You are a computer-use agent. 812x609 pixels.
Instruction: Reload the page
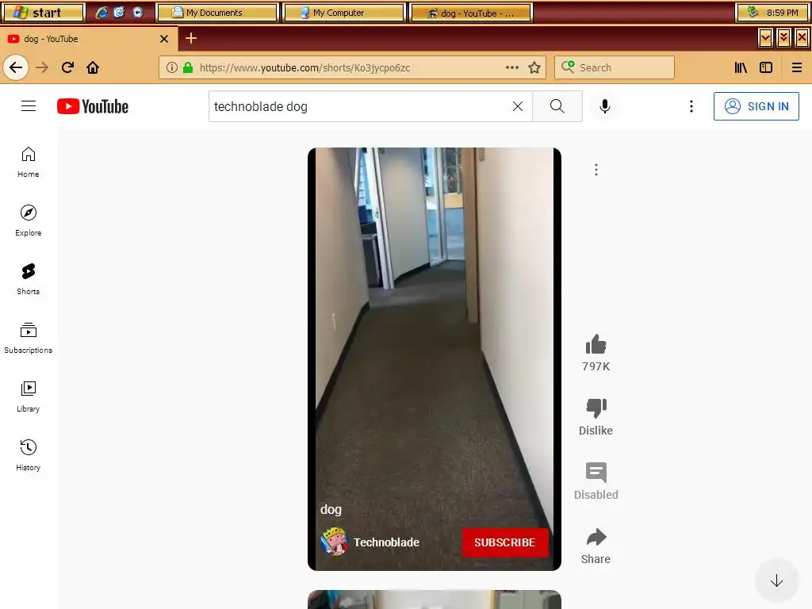[x=67, y=67]
